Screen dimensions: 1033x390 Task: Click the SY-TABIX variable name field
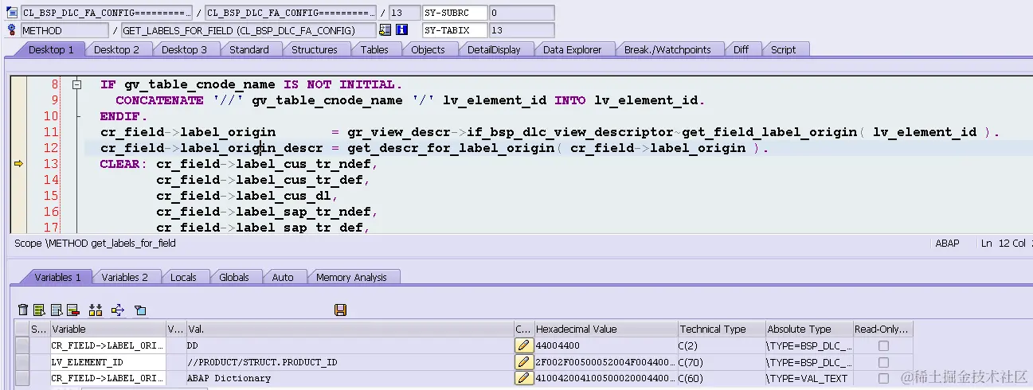(x=454, y=30)
